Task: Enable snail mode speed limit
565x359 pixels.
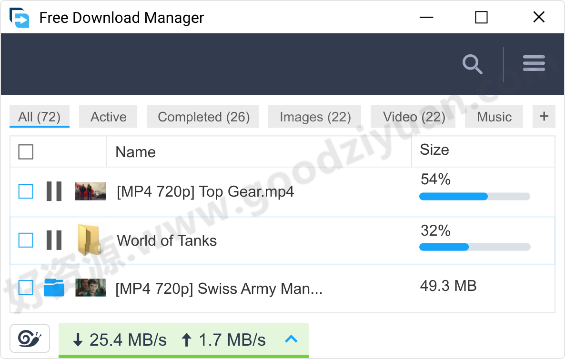Action: coord(30,338)
